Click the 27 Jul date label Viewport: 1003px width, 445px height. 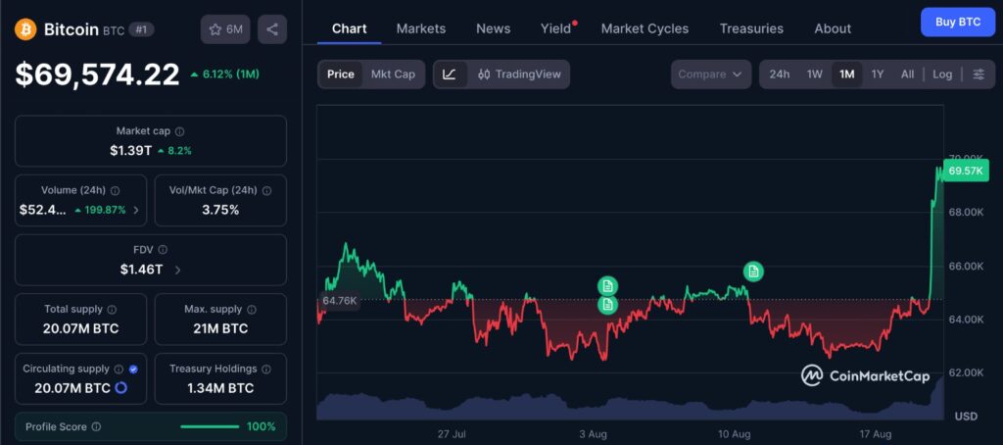click(x=452, y=434)
